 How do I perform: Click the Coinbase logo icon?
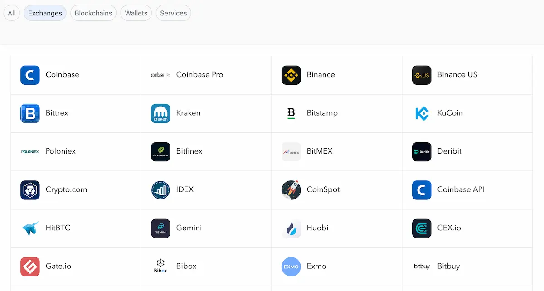(x=30, y=75)
